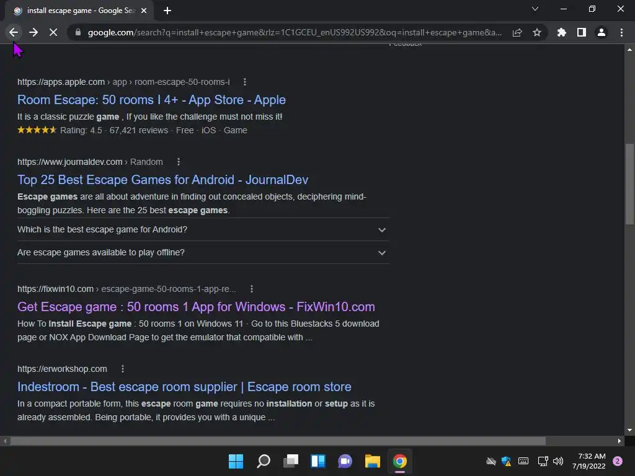Image resolution: width=635 pixels, height=476 pixels.
Task: Click the Chrome icon on the taskbar
Action: (x=400, y=461)
